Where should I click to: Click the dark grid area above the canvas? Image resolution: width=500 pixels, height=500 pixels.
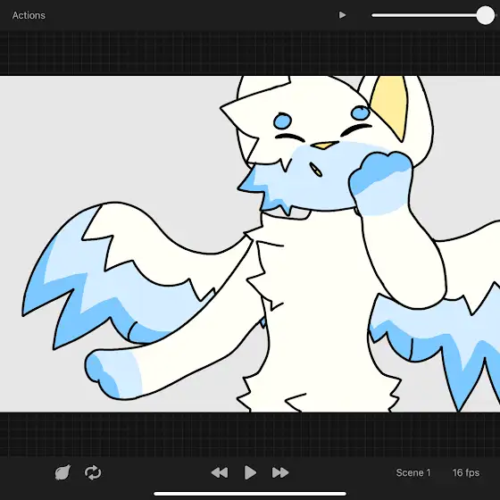tap(250, 53)
